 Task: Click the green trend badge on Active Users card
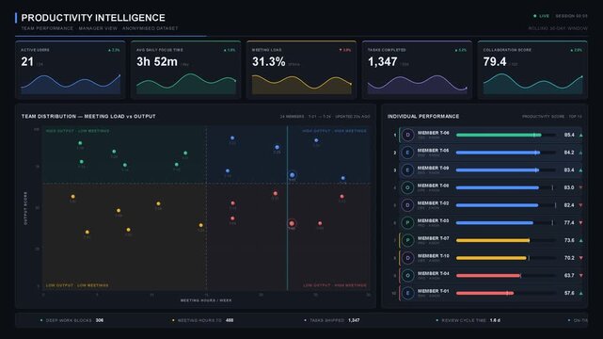(x=114, y=50)
